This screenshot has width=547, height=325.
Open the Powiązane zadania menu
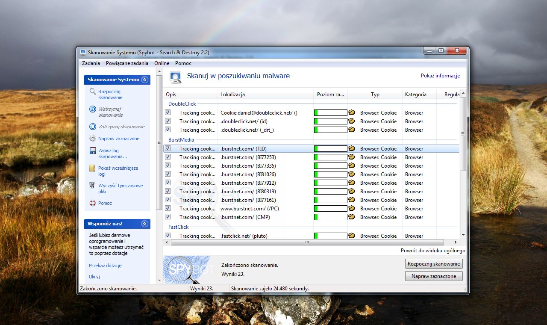point(127,63)
